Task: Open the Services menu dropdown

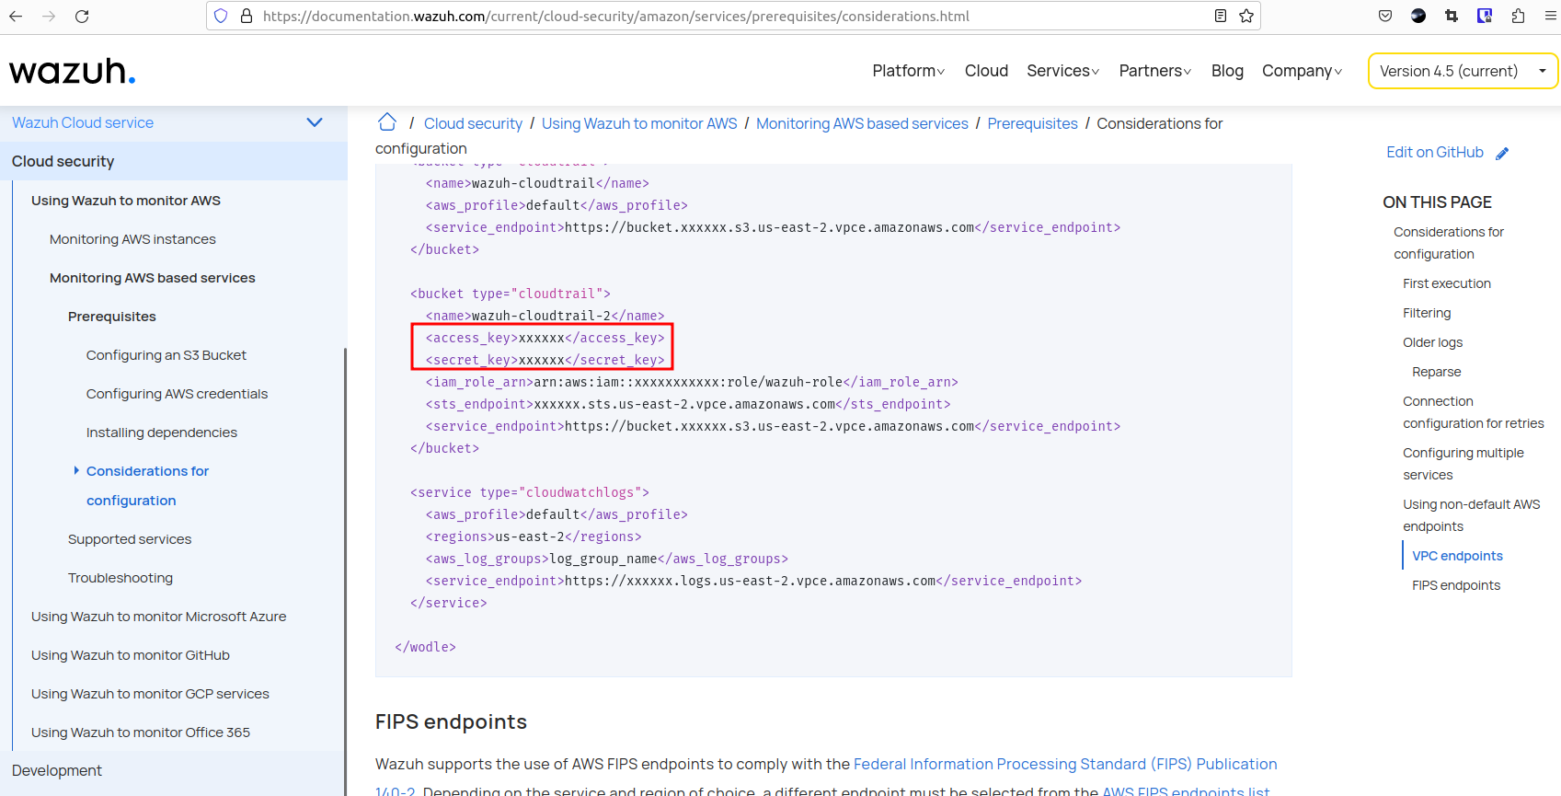Action: coord(1062,71)
